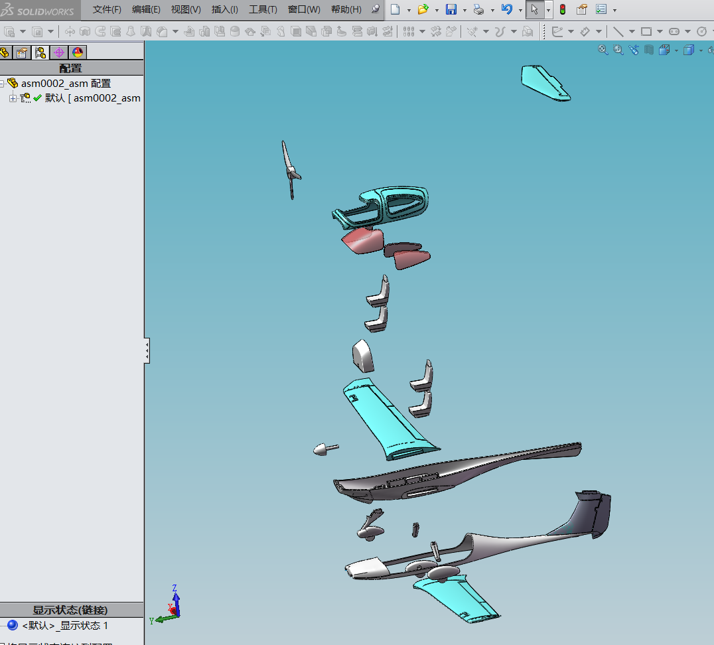Open the View Orientation cube icon
Image resolution: width=714 pixels, height=645 pixels.
[664, 50]
